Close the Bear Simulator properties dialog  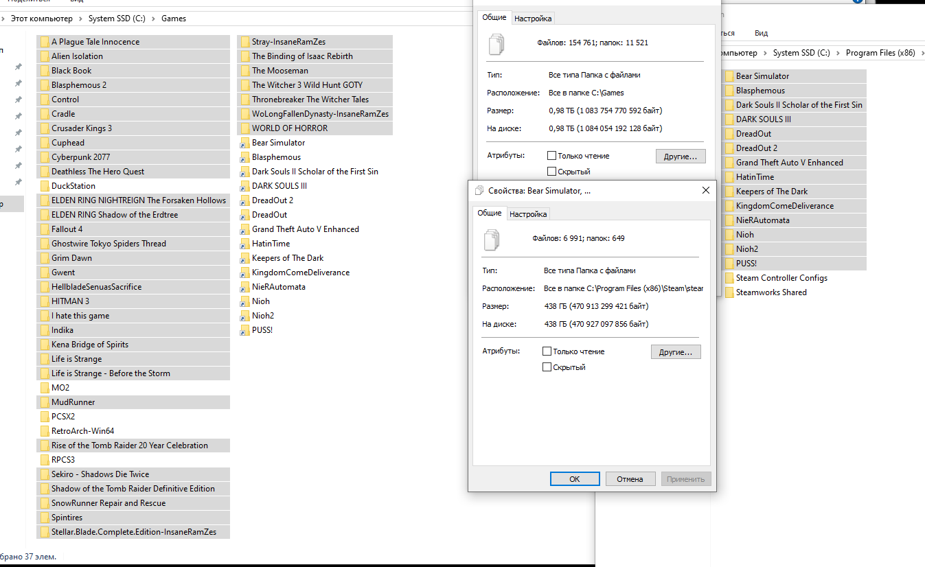705,191
